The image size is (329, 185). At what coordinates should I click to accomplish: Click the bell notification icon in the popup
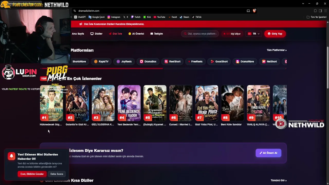11,156
